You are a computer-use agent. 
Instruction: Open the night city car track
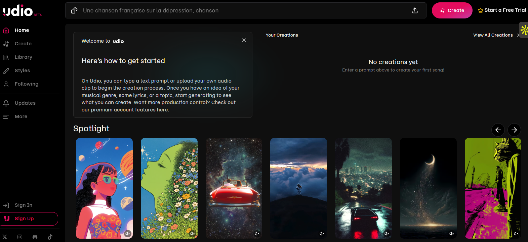pyautogui.click(x=363, y=188)
